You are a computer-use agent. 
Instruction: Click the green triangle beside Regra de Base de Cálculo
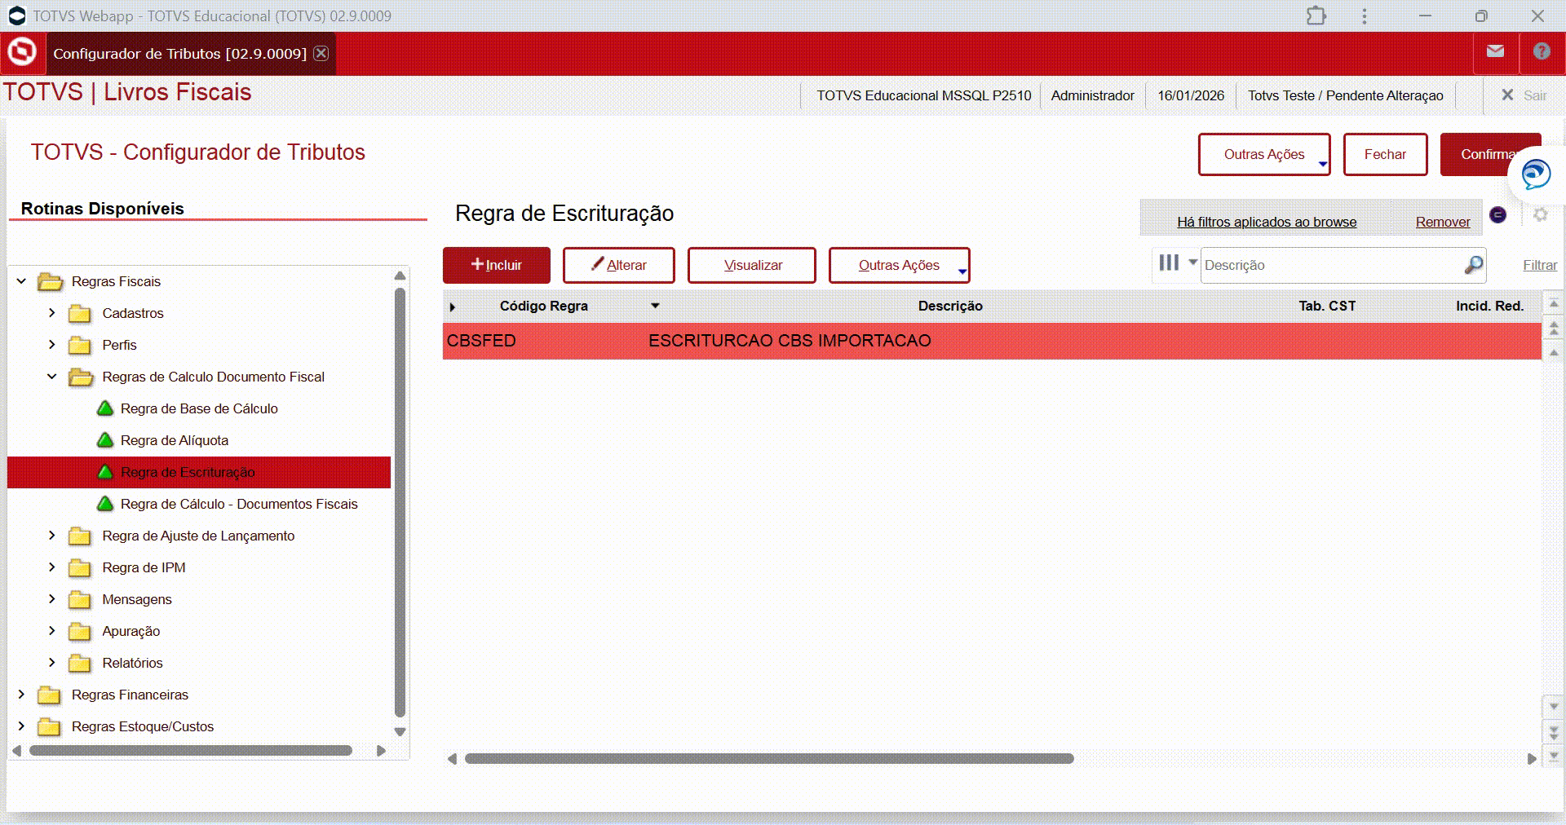tap(105, 408)
